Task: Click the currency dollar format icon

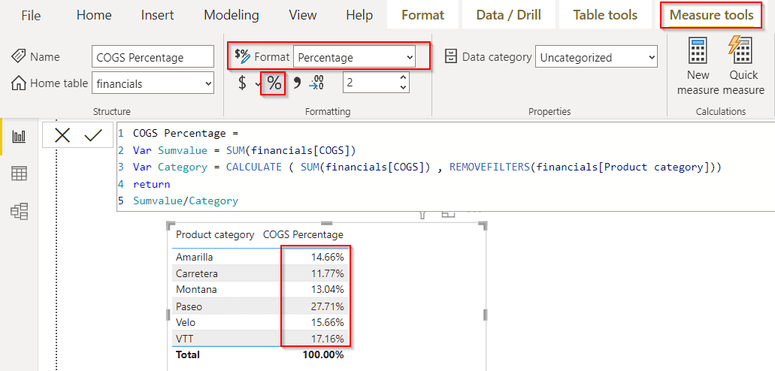Action: [242, 83]
